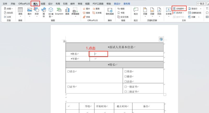This screenshot has width=209, height=113.
Task: Open the dropdown arrow under Screenshot (屏幕截图)
Action: click(75, 16)
